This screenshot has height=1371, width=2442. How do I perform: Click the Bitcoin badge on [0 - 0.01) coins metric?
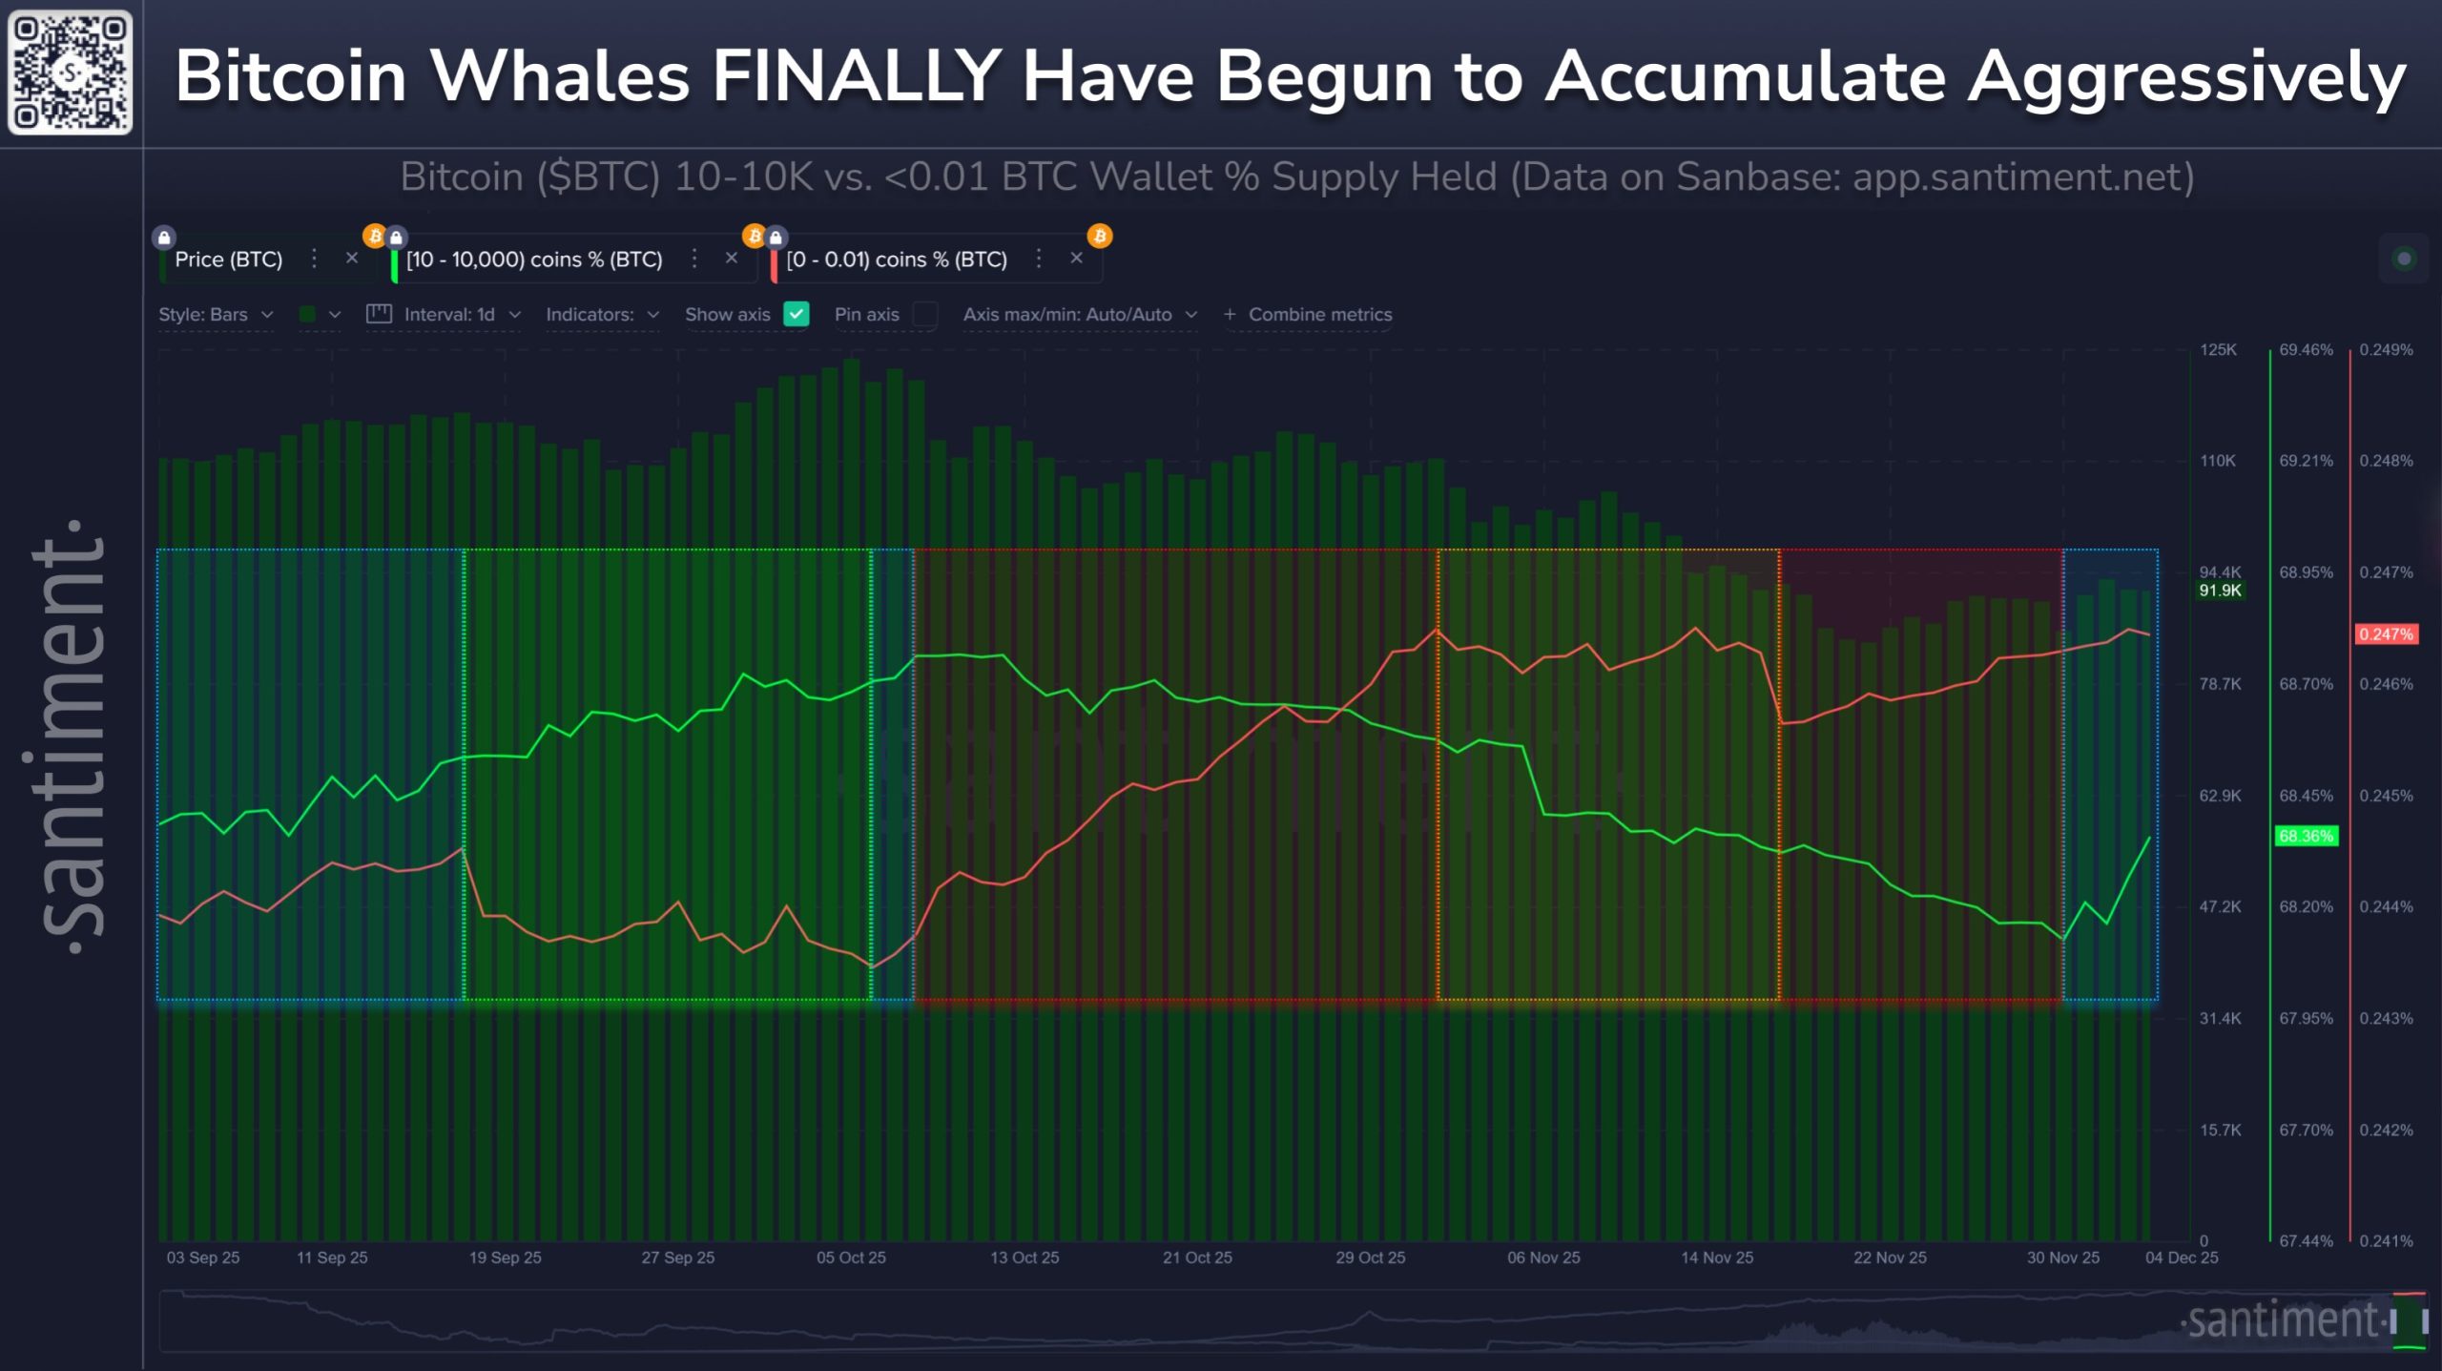(755, 236)
